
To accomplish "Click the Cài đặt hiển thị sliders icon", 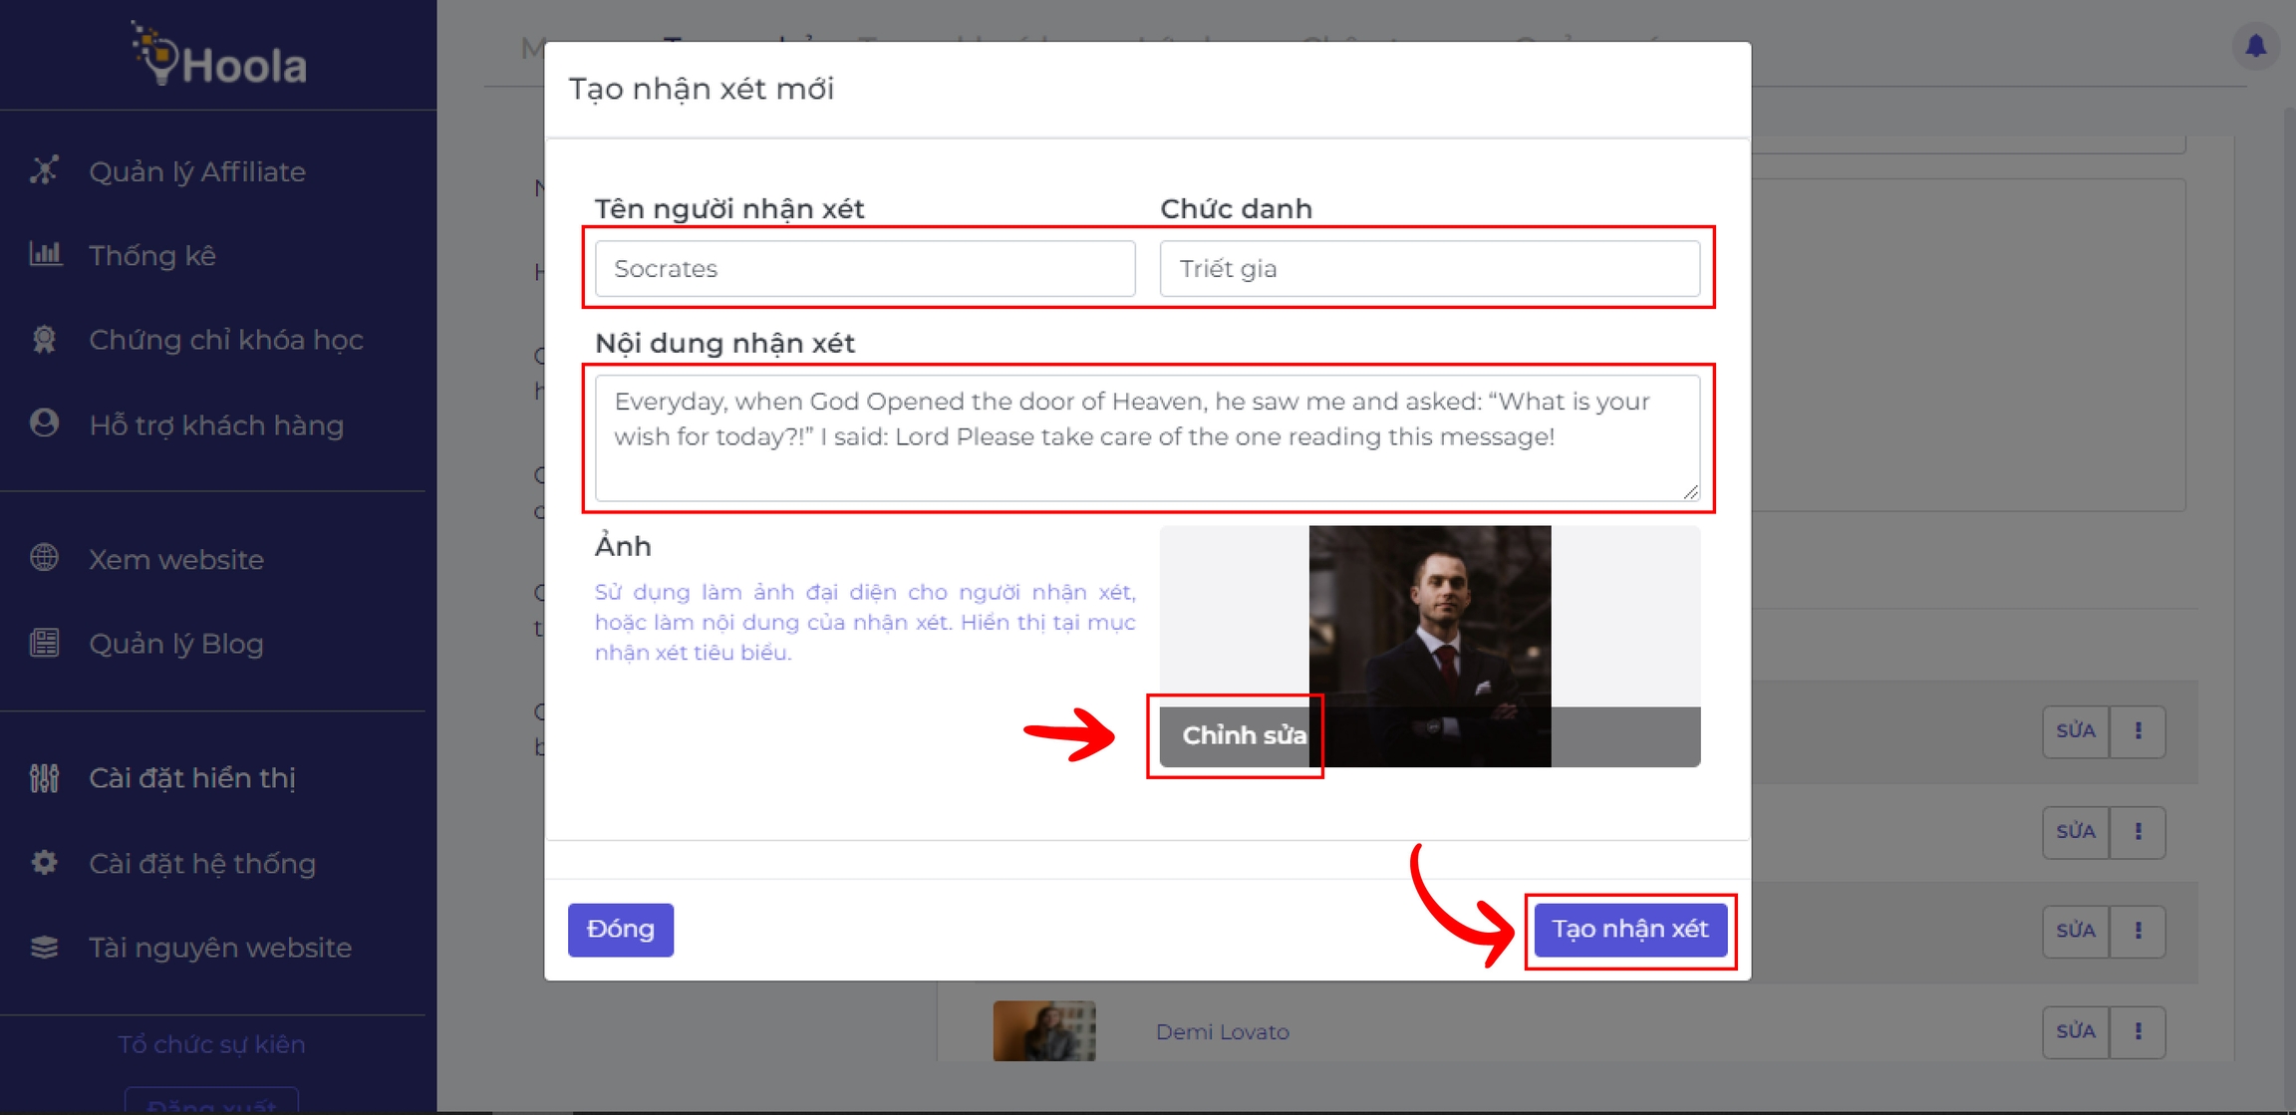I will [44, 777].
